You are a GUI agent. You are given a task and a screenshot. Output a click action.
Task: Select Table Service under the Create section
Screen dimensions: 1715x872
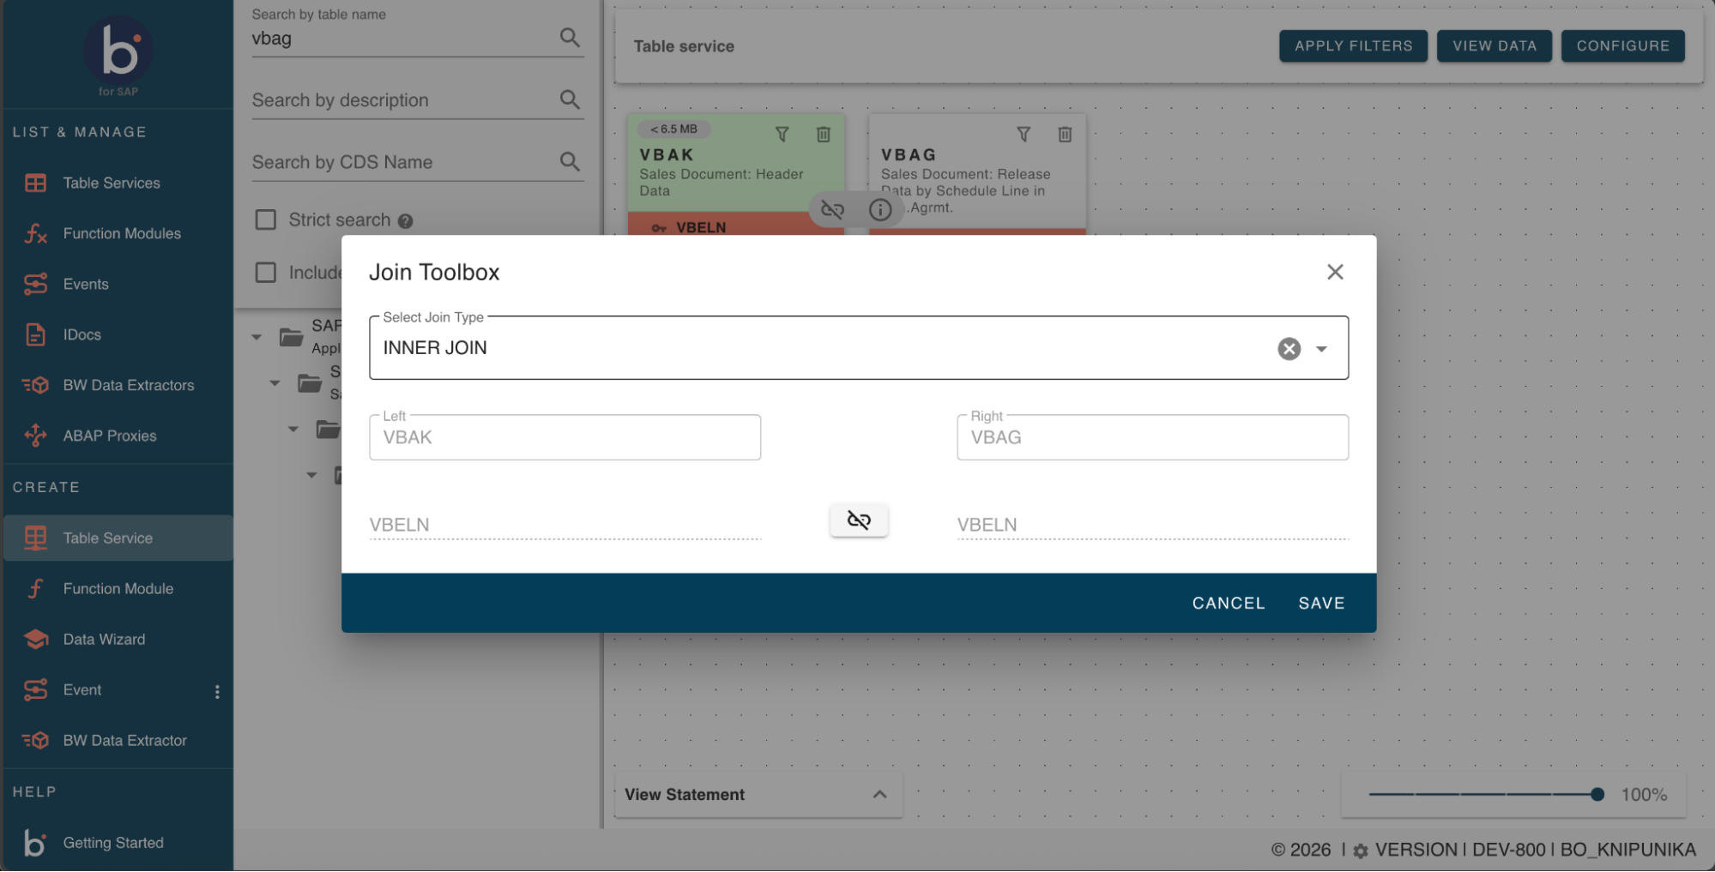(x=106, y=538)
